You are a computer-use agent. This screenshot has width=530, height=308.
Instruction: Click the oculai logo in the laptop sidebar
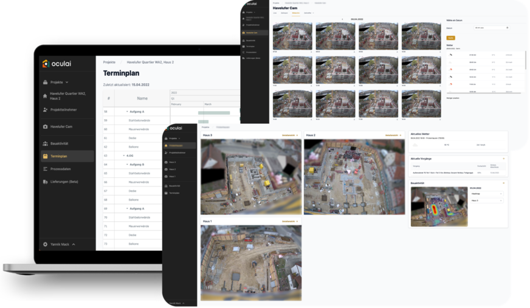click(x=57, y=64)
